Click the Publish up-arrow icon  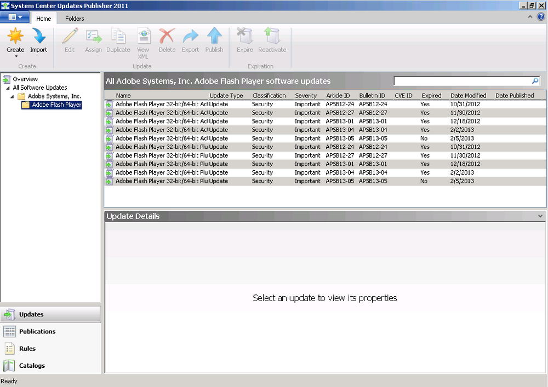pos(214,36)
